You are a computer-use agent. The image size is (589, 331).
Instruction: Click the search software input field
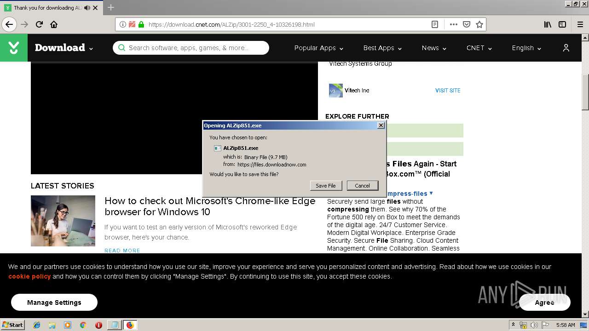pos(191,48)
